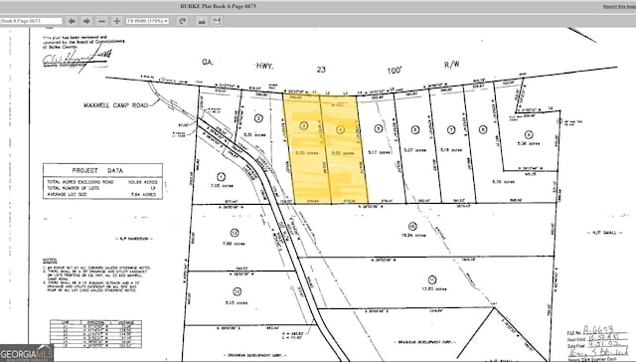636x362 pixels.
Task: Go to the next plat page arrow
Action: pyautogui.click(x=86, y=21)
